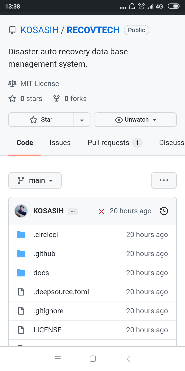Tap the Android home square button
Viewport: 185px width, 371px height.
point(93,359)
